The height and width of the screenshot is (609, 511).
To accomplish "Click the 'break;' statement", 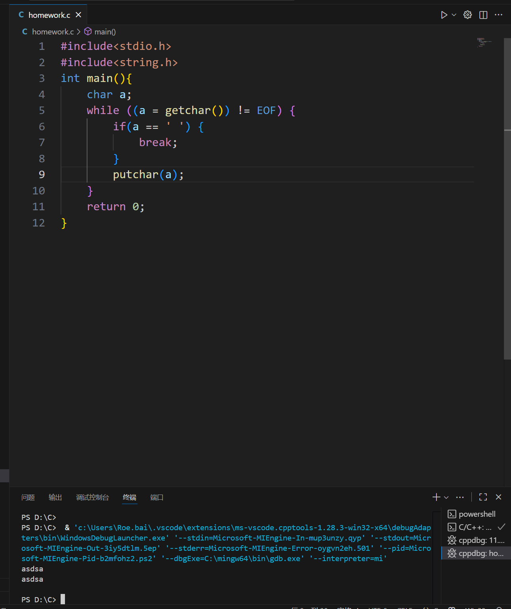I will tap(158, 143).
